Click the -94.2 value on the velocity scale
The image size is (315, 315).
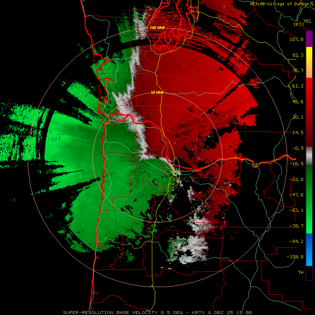[296, 241]
